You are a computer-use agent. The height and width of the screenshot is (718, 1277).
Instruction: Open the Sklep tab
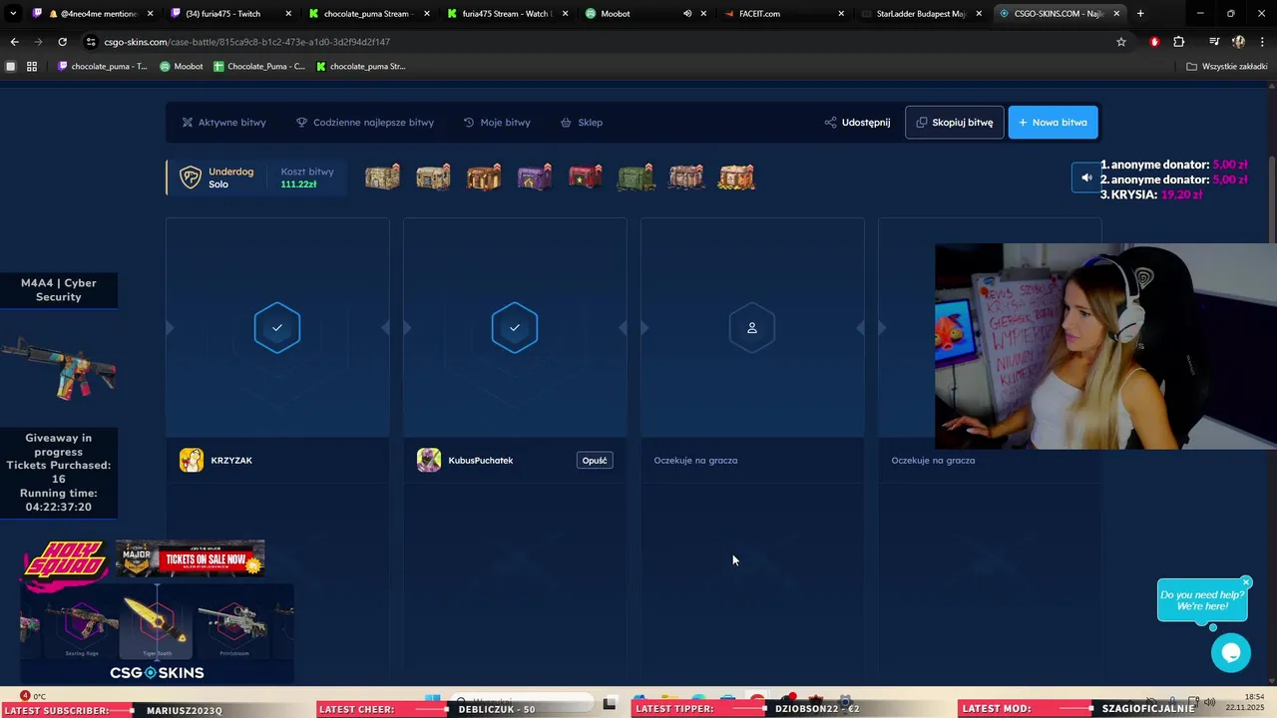point(581,123)
